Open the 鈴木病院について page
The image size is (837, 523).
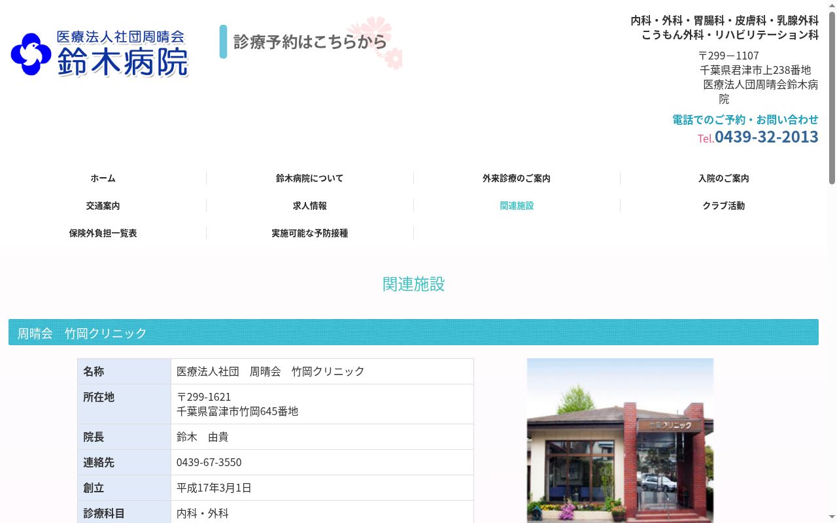point(309,178)
